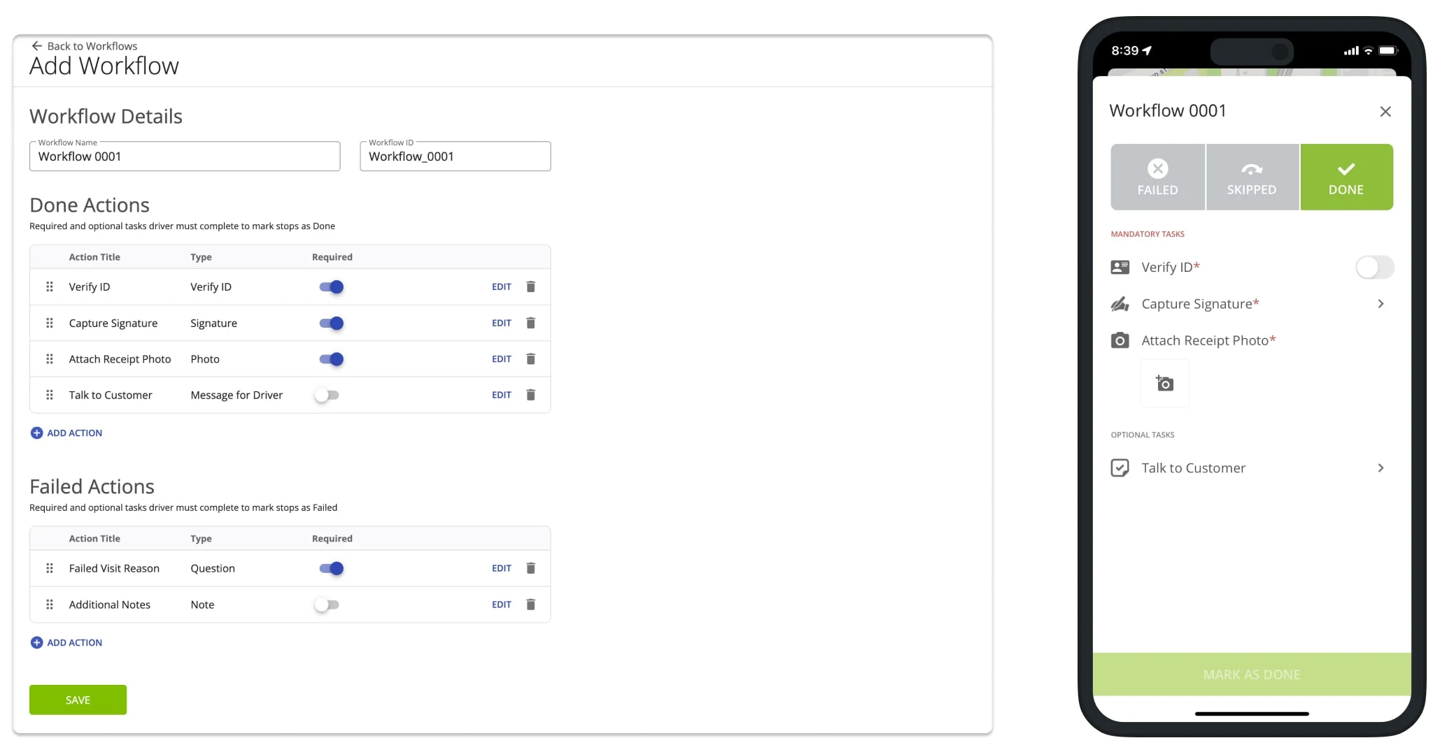The image size is (1433, 745).
Task: Delete the Talk to Customer action
Action: (x=530, y=395)
